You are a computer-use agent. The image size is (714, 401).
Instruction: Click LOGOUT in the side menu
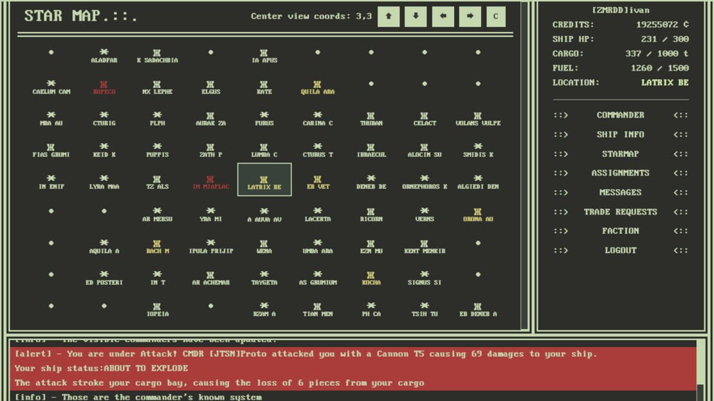(x=621, y=251)
